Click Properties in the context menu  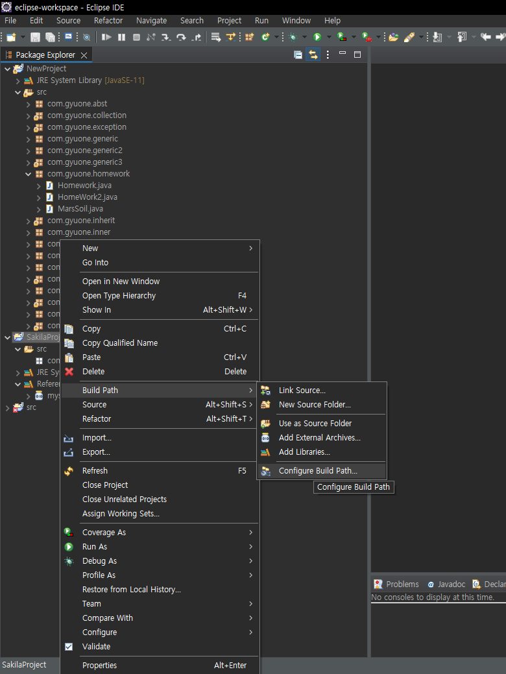(160, 666)
